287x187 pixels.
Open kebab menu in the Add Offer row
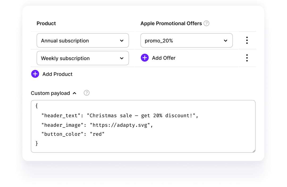click(247, 58)
